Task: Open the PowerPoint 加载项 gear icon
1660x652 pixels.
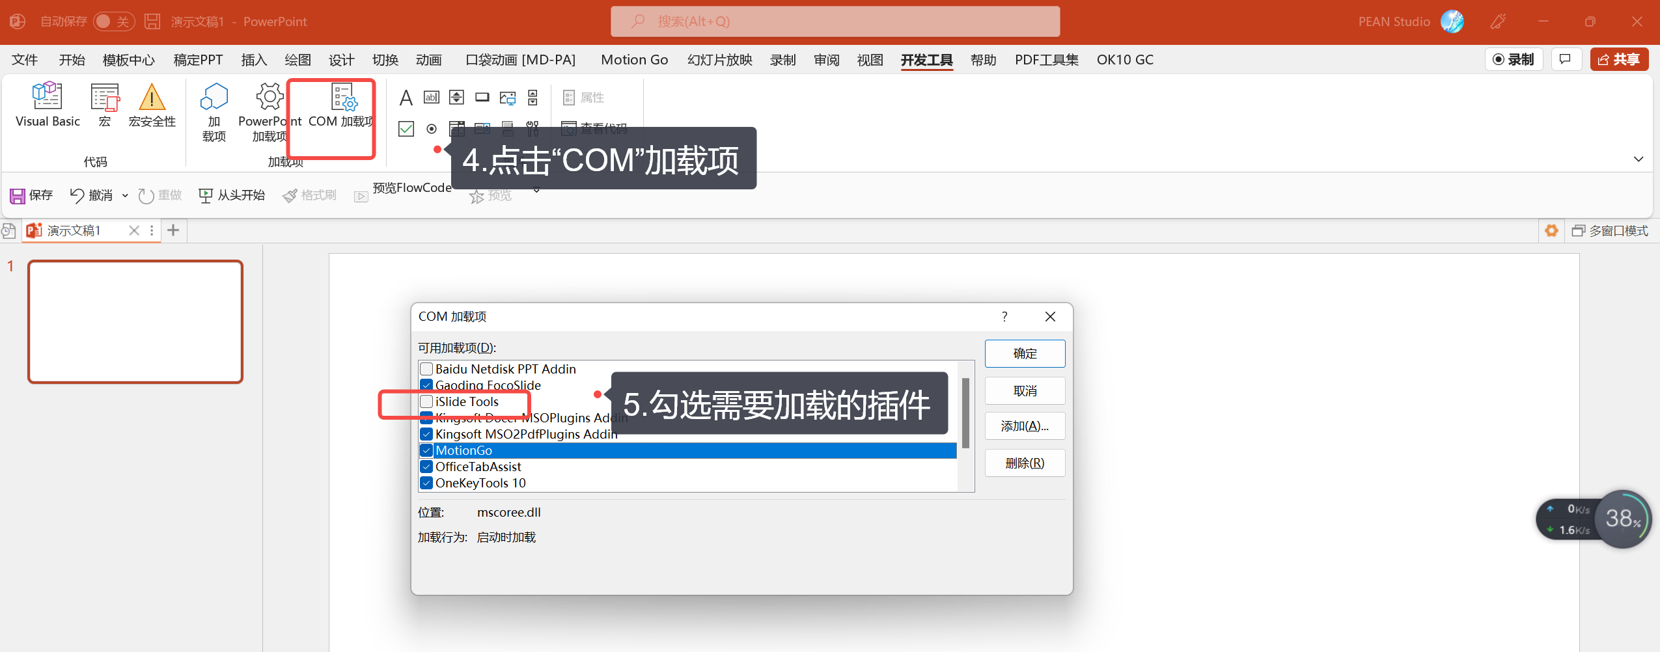Action: [x=270, y=98]
